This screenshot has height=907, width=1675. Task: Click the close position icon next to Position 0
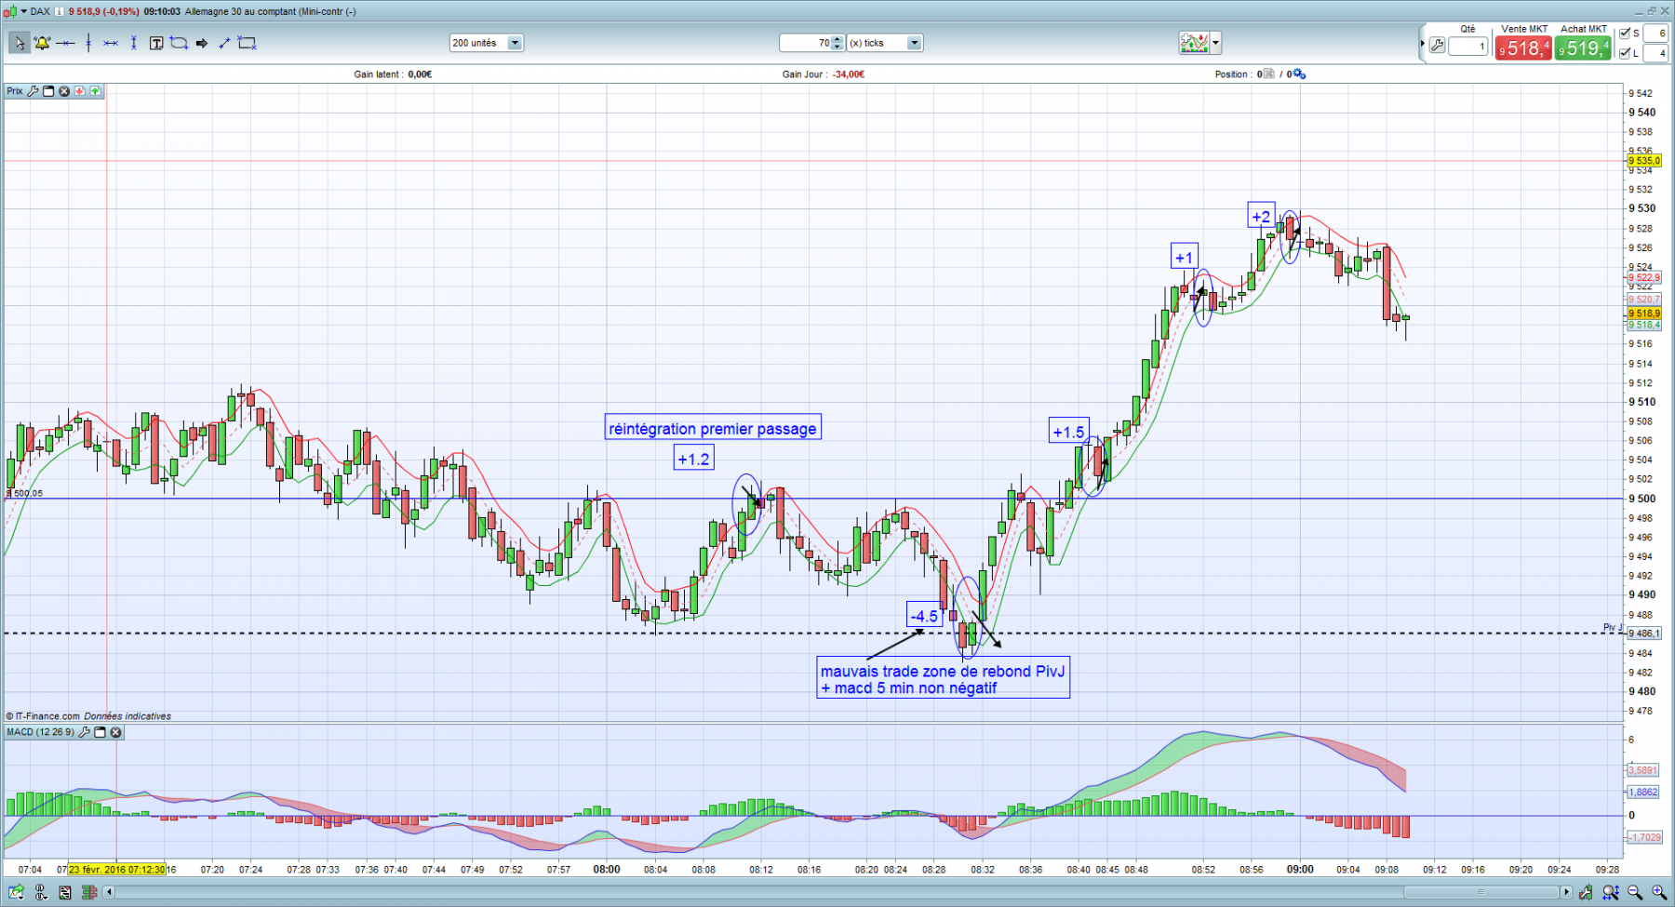(x=1269, y=74)
